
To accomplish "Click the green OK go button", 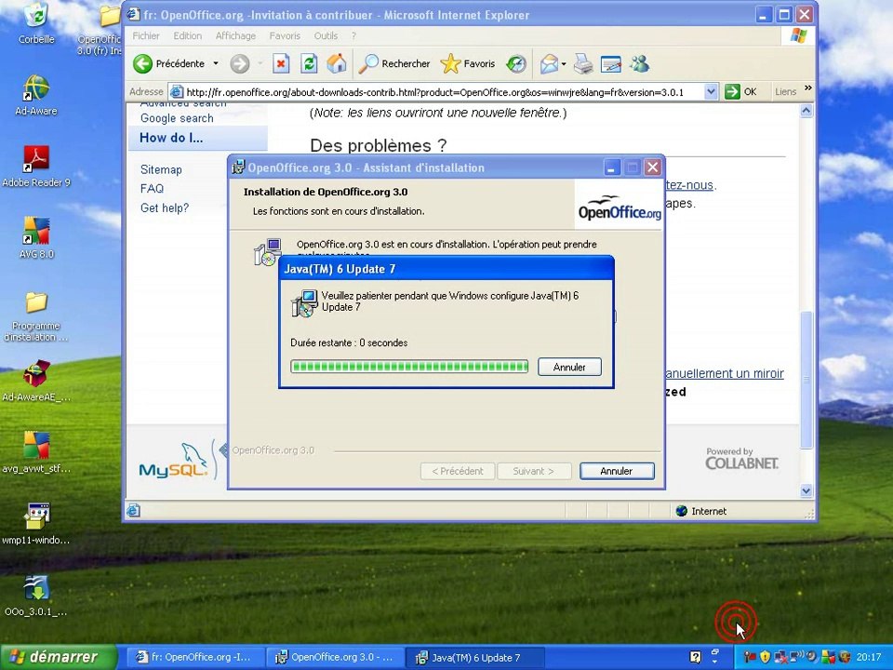I will click(741, 92).
